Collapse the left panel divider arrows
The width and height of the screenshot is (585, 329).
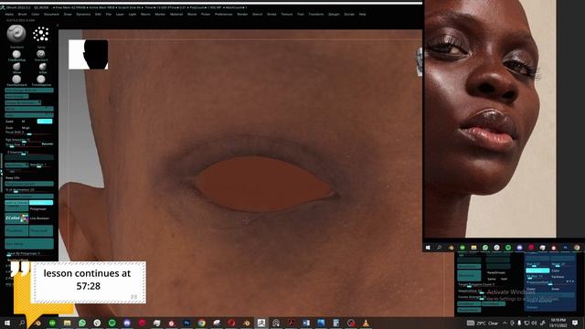[2, 173]
